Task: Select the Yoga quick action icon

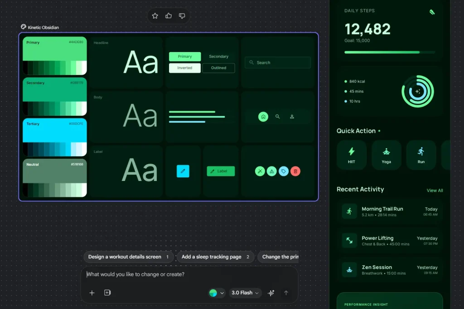Action: coord(386,152)
